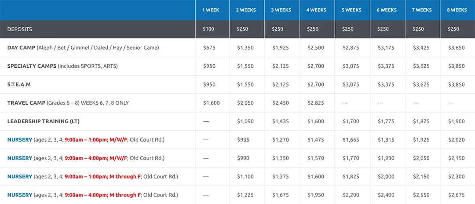
Task: Click the Travel Camp $1,600 one-week price
Action: 211,103
